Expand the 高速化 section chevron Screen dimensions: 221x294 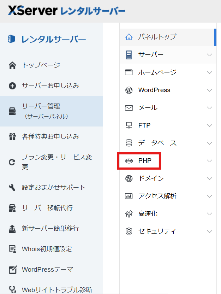(209, 214)
